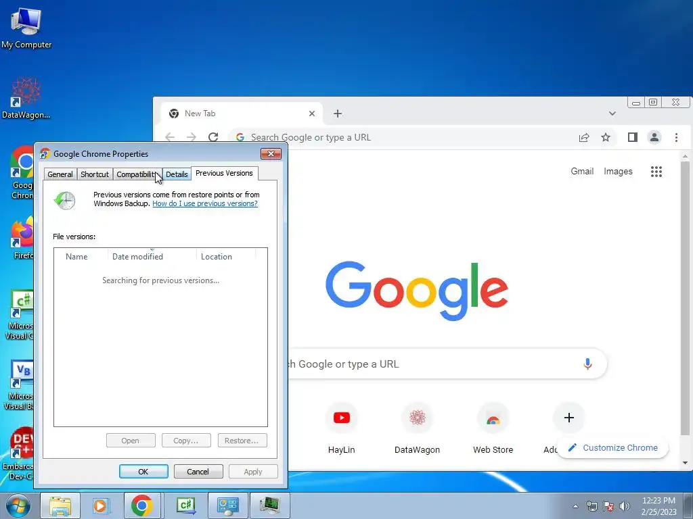Open My Computer desktop icon
This screenshot has width=693, height=519.
point(26,27)
